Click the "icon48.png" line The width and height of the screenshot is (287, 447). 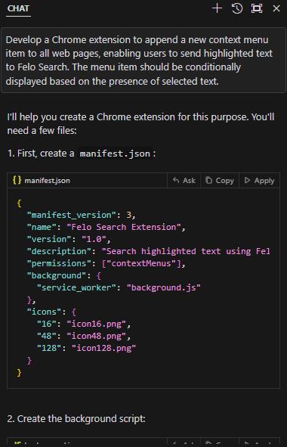coord(84,336)
